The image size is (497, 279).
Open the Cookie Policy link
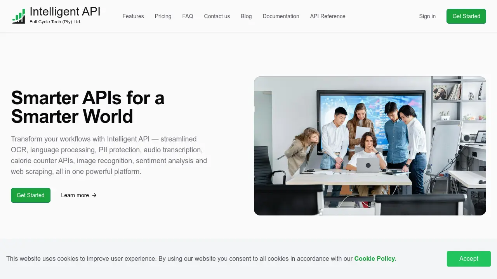(375, 258)
